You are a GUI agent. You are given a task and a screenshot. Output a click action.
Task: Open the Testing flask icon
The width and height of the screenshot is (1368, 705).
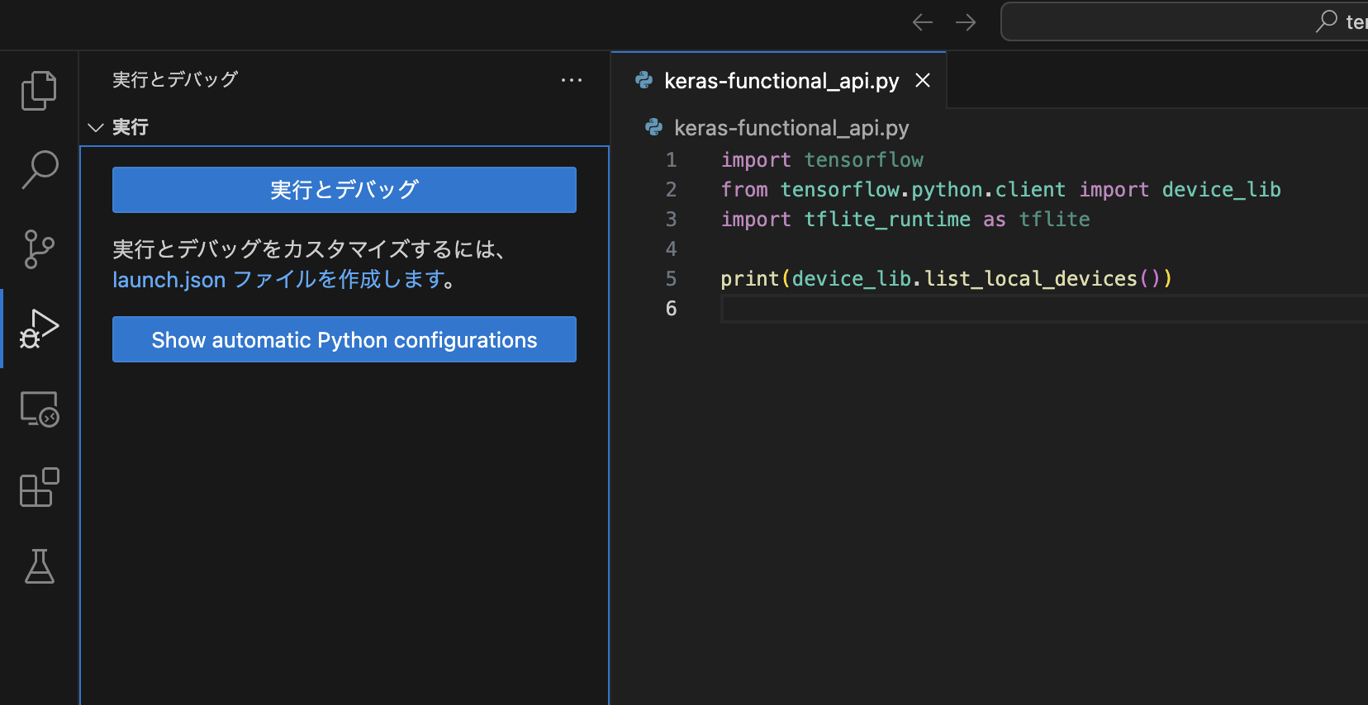tap(39, 566)
